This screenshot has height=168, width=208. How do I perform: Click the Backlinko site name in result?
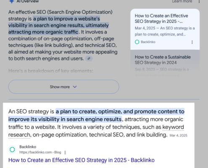28,147
